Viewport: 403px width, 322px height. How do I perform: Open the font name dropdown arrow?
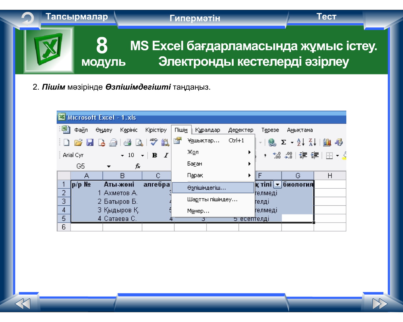click(x=122, y=156)
